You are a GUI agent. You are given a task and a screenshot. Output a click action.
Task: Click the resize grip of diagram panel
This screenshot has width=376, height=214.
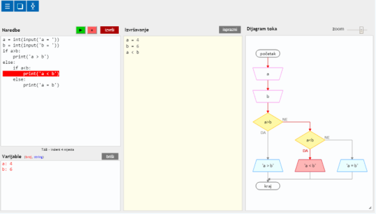click(370, 208)
